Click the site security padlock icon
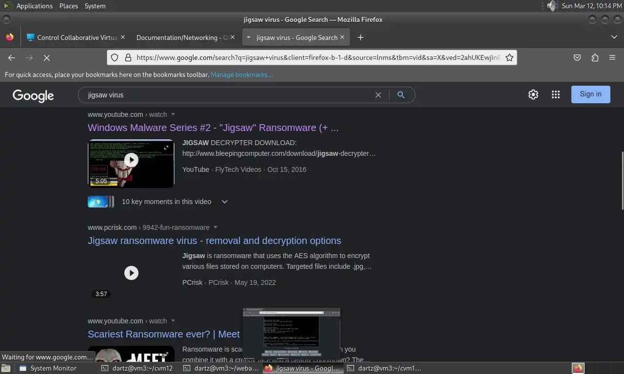The image size is (624, 374). pos(128,57)
